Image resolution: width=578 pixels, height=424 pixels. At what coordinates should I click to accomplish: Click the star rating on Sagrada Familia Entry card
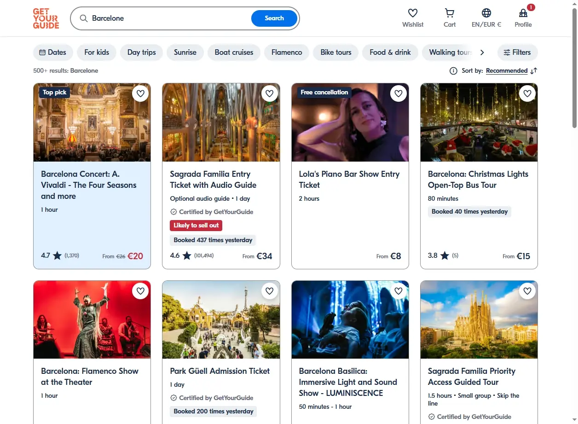pos(187,256)
